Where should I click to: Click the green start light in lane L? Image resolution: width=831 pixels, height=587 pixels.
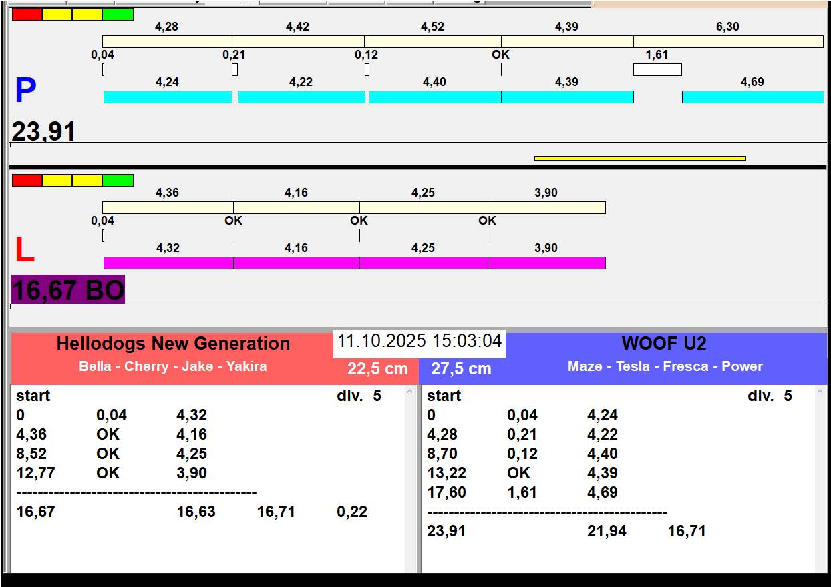click(118, 180)
